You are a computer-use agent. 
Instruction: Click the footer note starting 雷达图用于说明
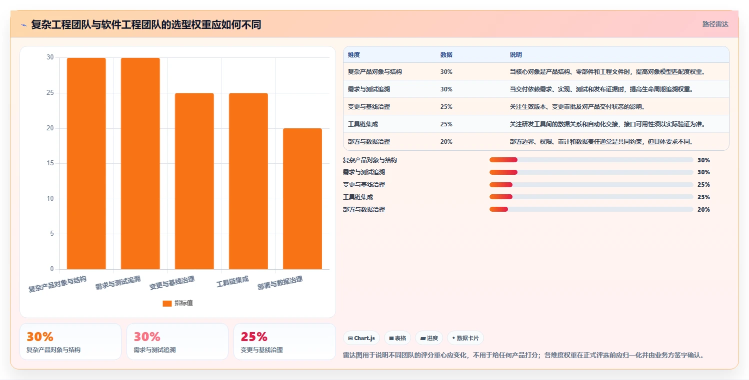524,356
